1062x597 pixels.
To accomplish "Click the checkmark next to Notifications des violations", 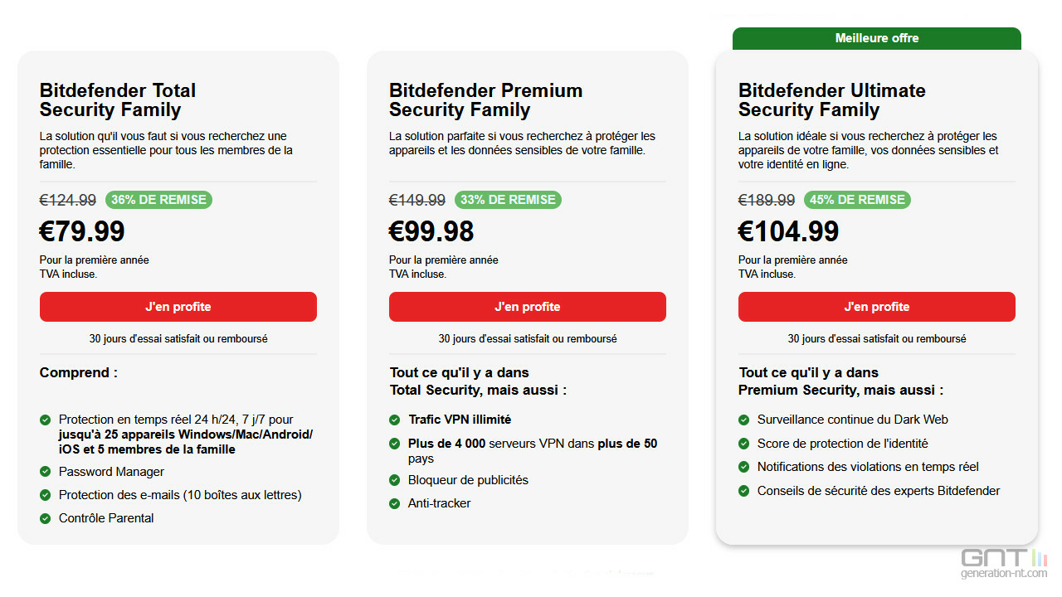I will tap(744, 467).
